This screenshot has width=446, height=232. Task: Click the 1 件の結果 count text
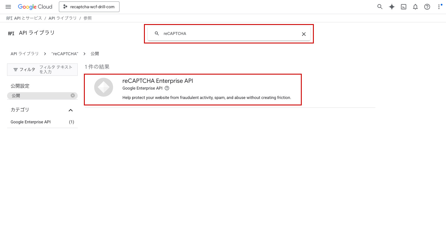(97, 67)
